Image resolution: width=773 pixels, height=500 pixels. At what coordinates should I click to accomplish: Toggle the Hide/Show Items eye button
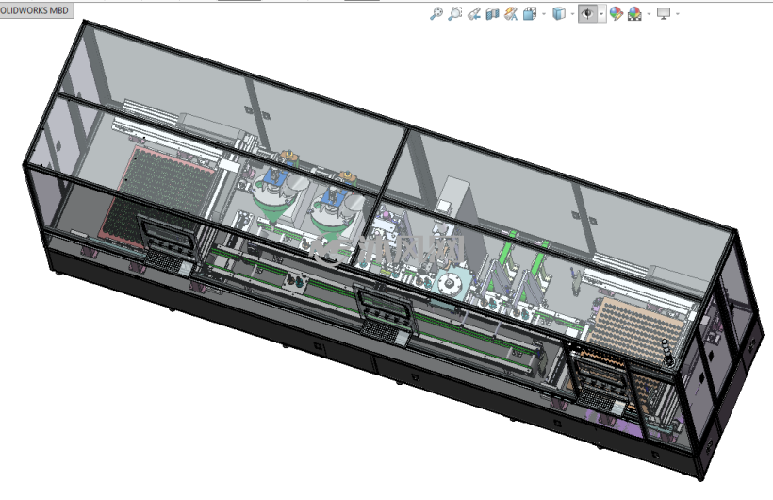[587, 14]
